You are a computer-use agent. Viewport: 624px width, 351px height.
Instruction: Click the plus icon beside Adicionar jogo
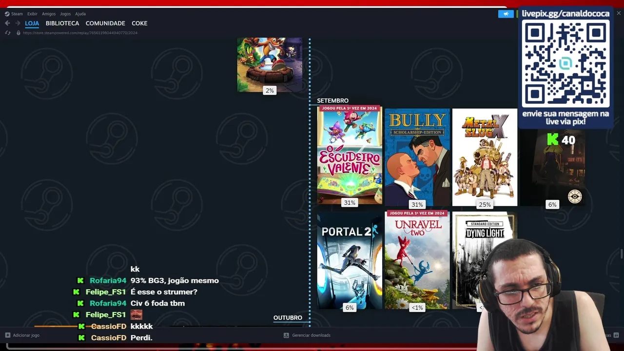tap(8, 335)
